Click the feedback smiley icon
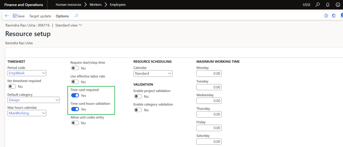Image resolution: width=343 pixels, height=147 pixels. coord(338,5)
